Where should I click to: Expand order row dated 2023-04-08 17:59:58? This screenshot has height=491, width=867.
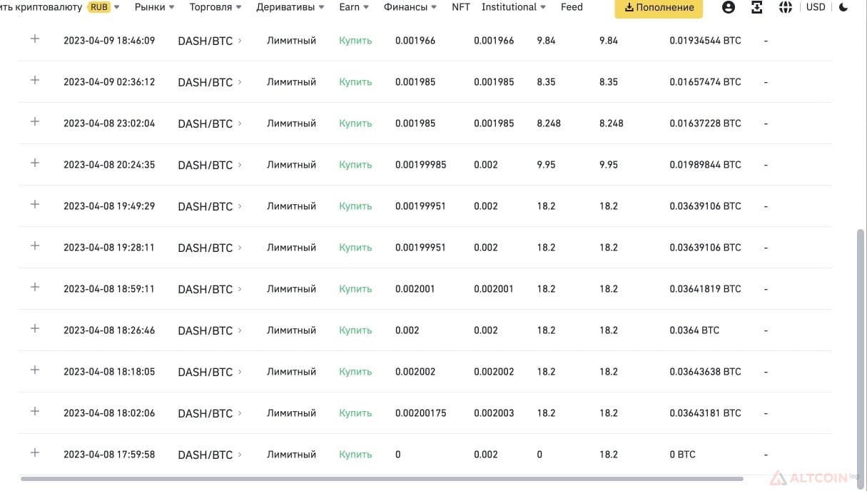click(x=35, y=453)
